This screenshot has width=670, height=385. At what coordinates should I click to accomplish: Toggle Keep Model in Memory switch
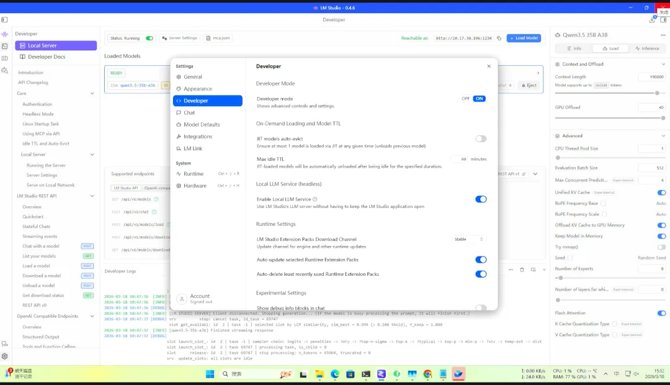pos(661,236)
